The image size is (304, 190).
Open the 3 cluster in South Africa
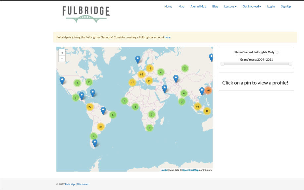(x=149, y=128)
